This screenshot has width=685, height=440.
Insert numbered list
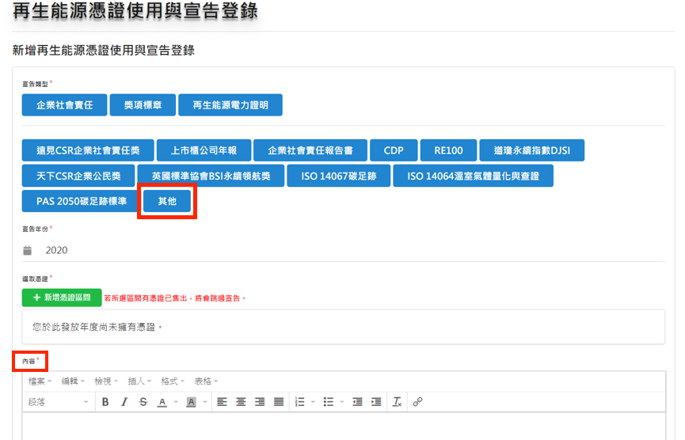pyautogui.click(x=299, y=402)
